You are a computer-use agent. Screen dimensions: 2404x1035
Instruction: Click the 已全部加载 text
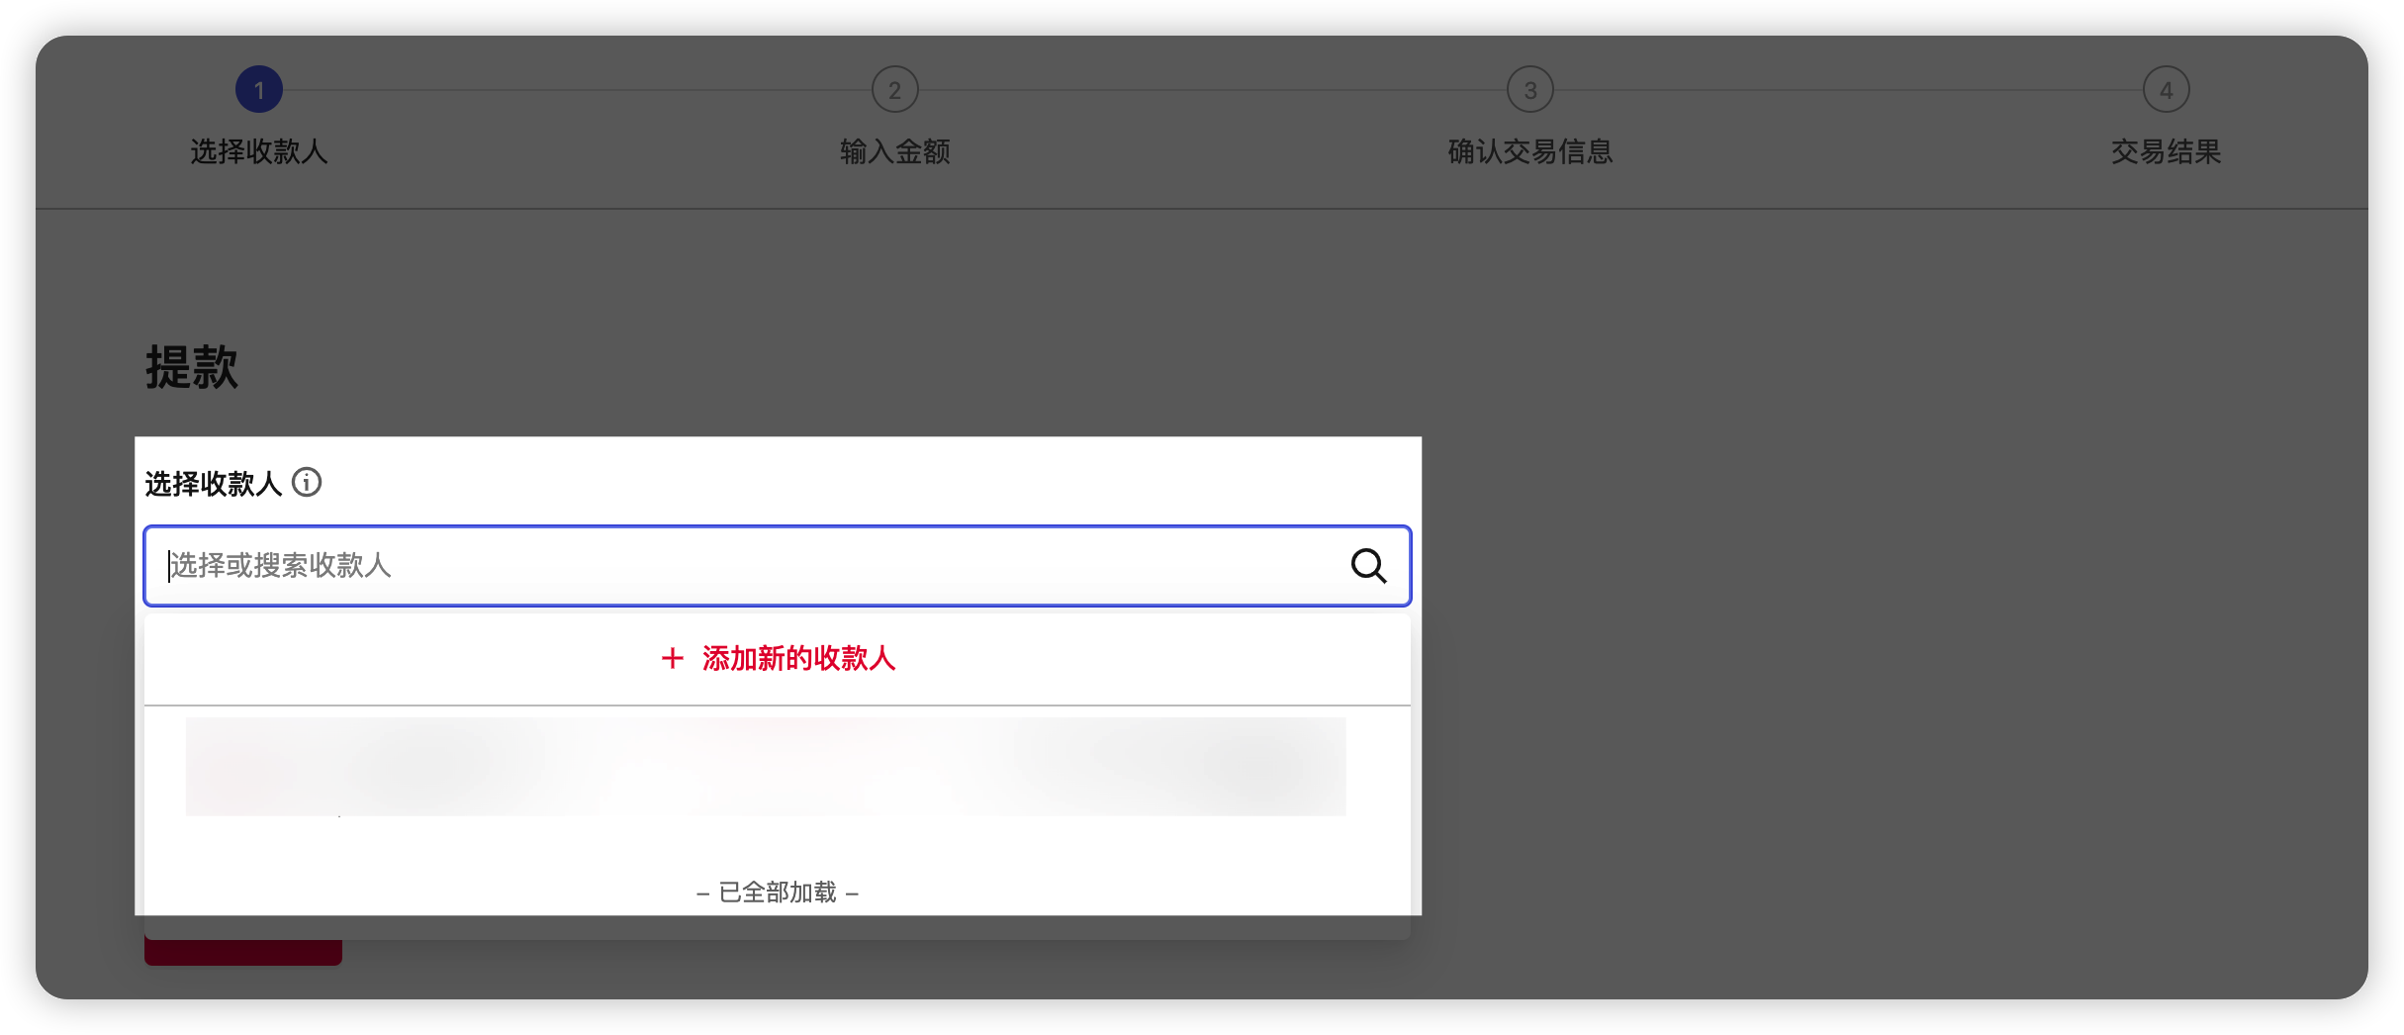[x=778, y=891]
